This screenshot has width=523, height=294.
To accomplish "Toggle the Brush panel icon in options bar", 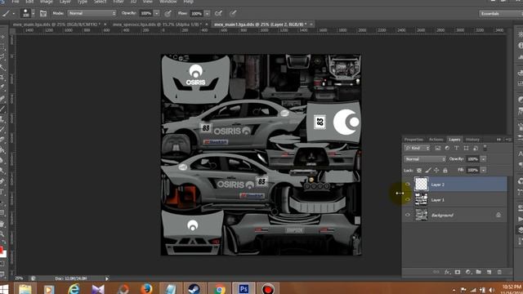I will (43, 13).
